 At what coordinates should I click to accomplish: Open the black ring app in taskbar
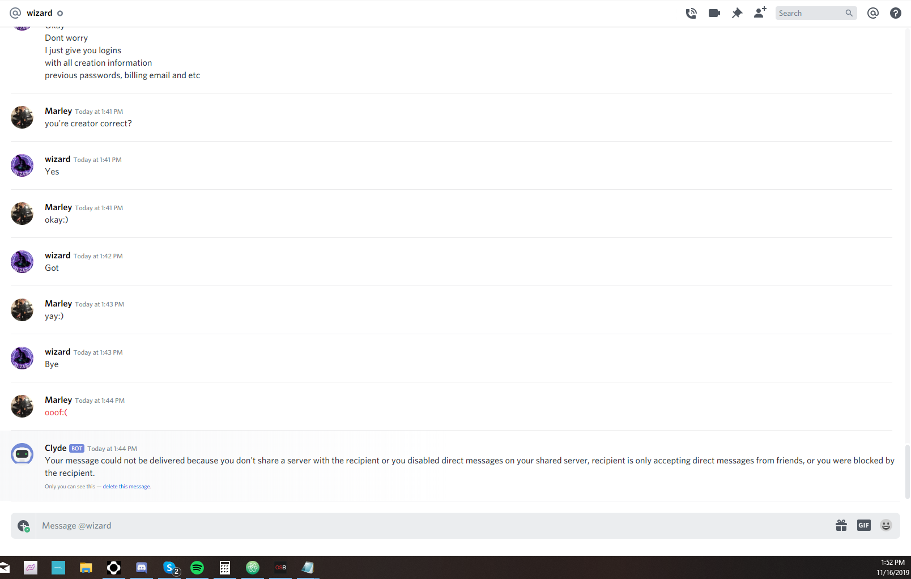click(114, 567)
